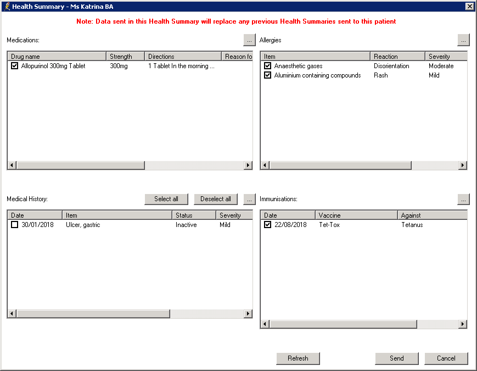This screenshot has width=477, height=371.
Task: Click the Tetanus cell
Action: pyautogui.click(x=412, y=225)
